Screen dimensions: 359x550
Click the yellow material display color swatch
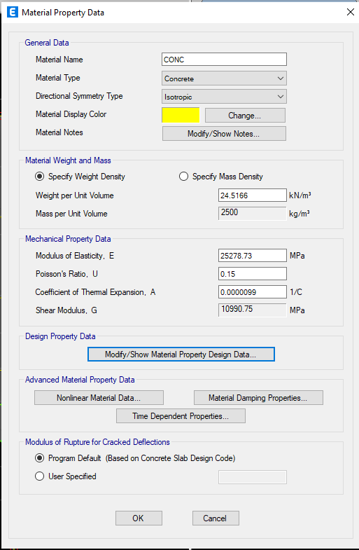coord(181,115)
